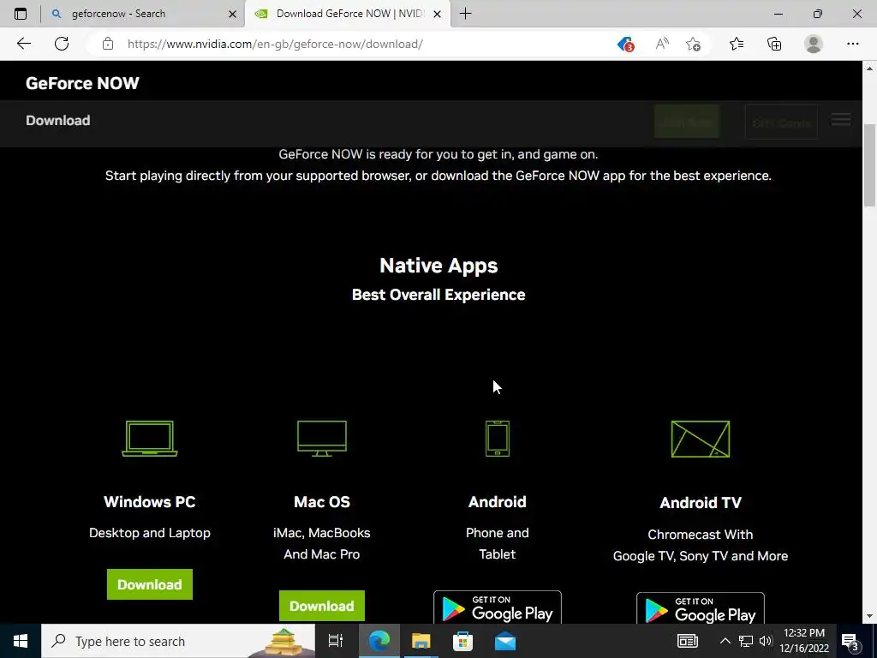Click the address bar URL
The height and width of the screenshot is (658, 877).
click(275, 44)
